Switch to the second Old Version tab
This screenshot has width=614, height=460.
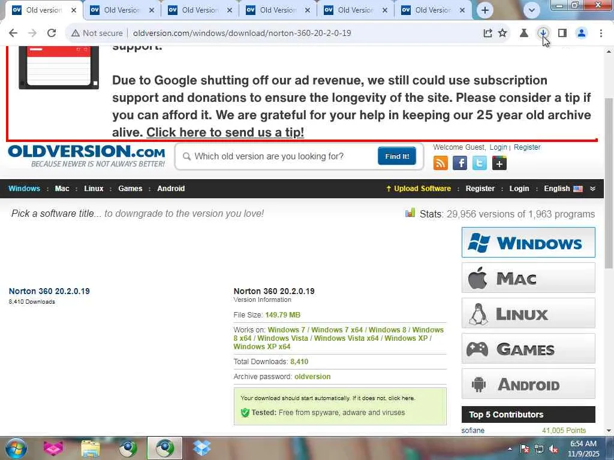click(x=121, y=10)
